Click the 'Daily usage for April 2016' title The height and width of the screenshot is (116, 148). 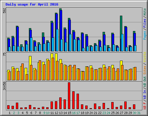tap(32, 4)
